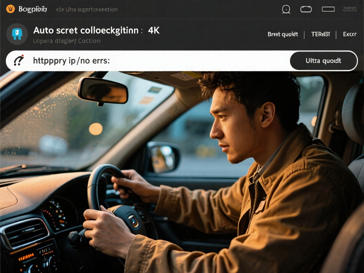The image size is (364, 273).
Task: Click the "Ulipera dlsgler/ Coction" subtitle
Action: pos(66,41)
